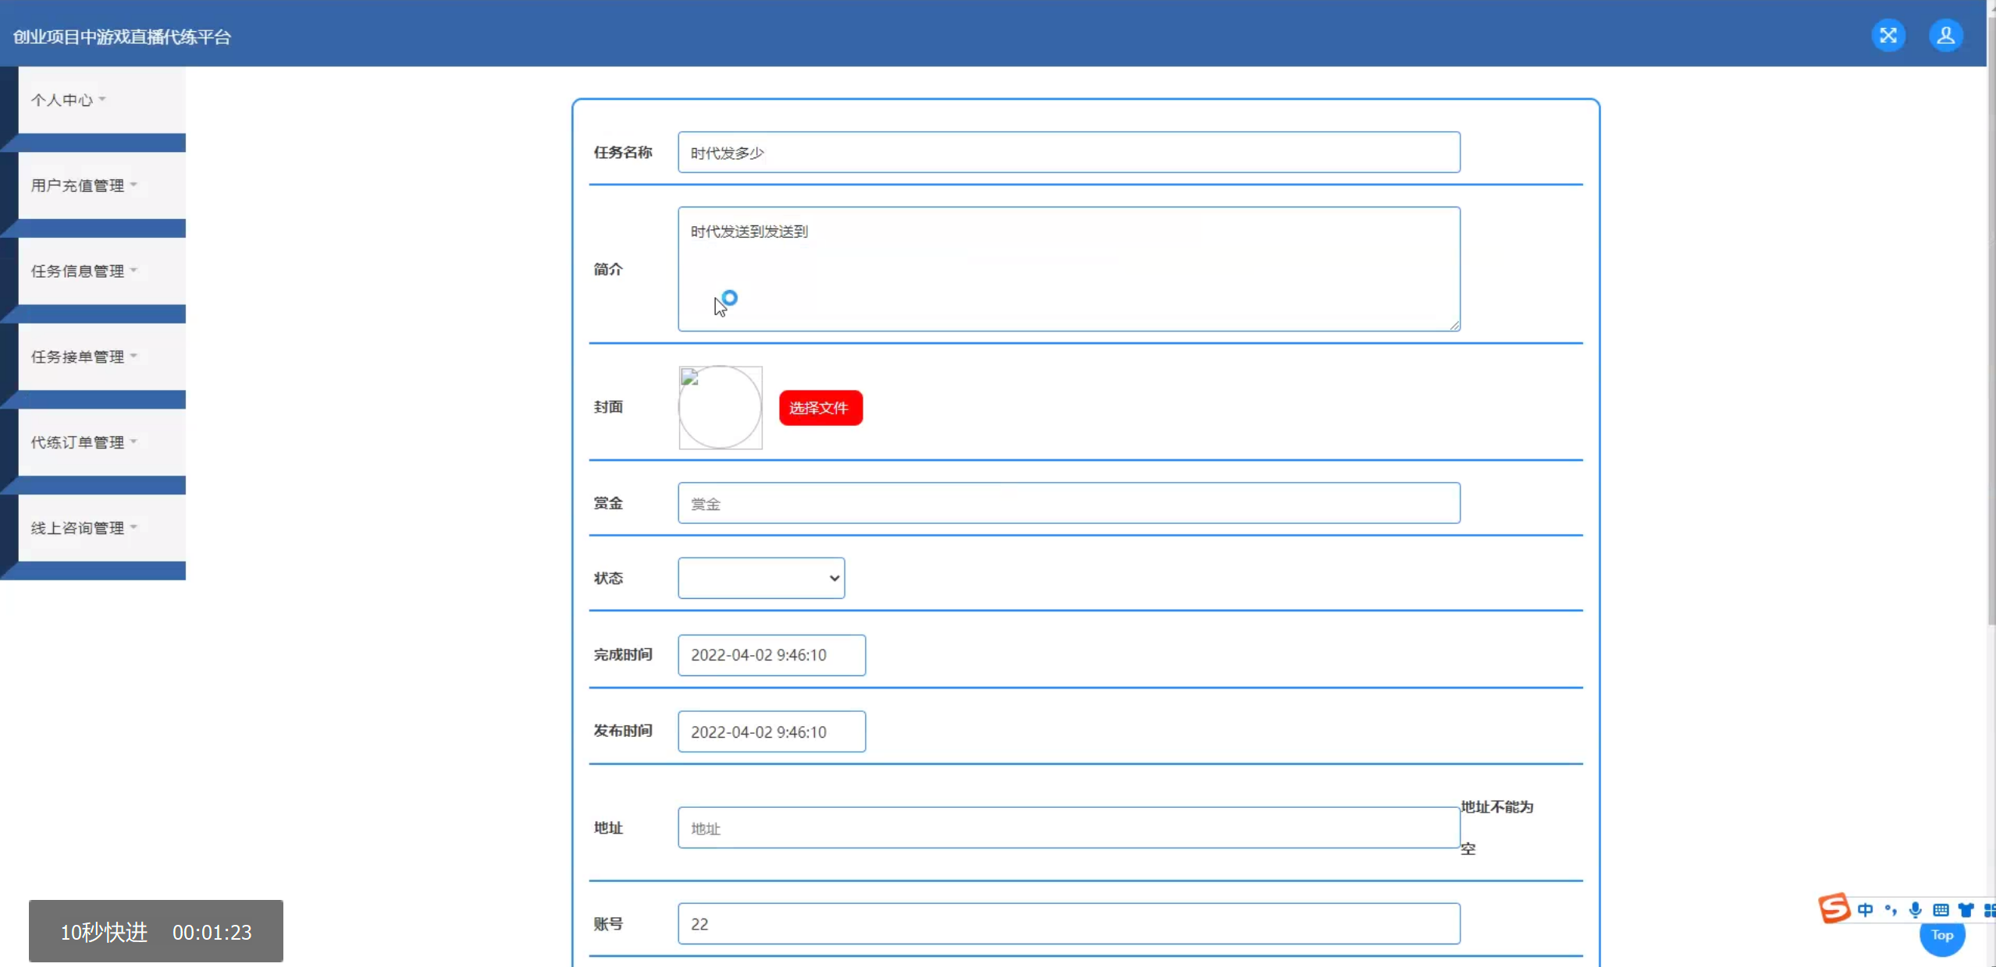Toggle Chinese/English mode 中 indicator
1996x967 pixels.
coord(1865,910)
